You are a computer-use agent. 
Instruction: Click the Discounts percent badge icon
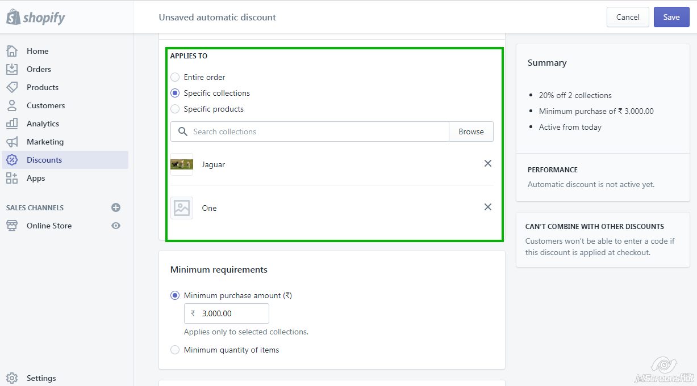(12, 160)
